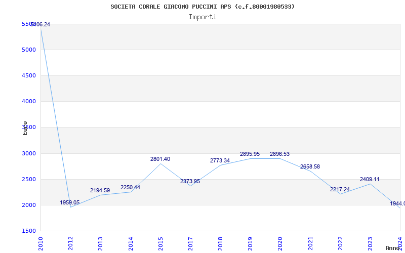Click the 2020 x-axis year label
Screen dimensions: 405x253
[280, 243]
